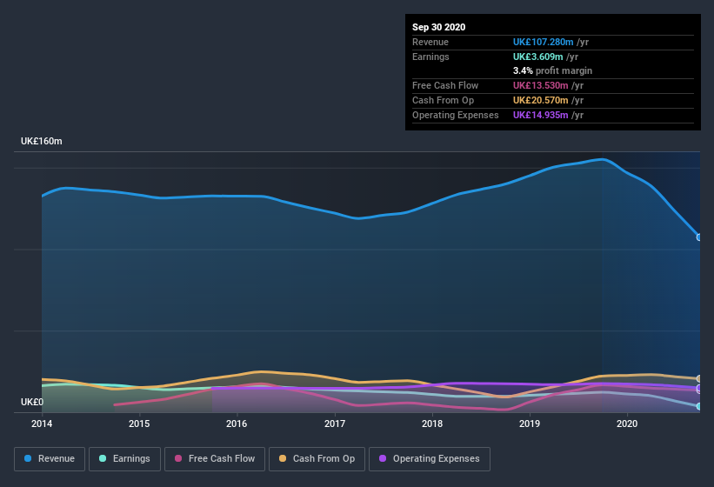Toggle the Cash From Op legend button
Image resolution: width=714 pixels, height=487 pixels.
(x=316, y=458)
